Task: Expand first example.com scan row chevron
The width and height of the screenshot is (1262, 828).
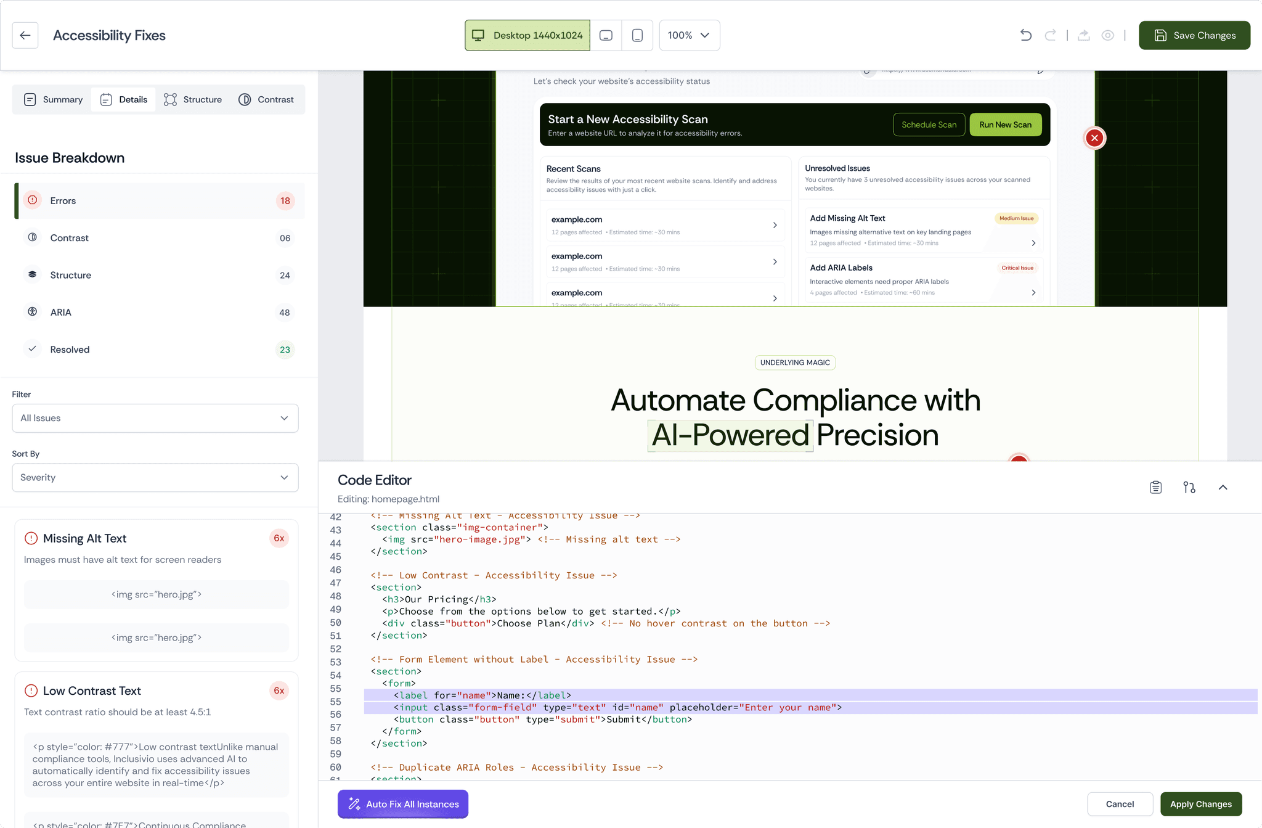Action: pyautogui.click(x=775, y=225)
